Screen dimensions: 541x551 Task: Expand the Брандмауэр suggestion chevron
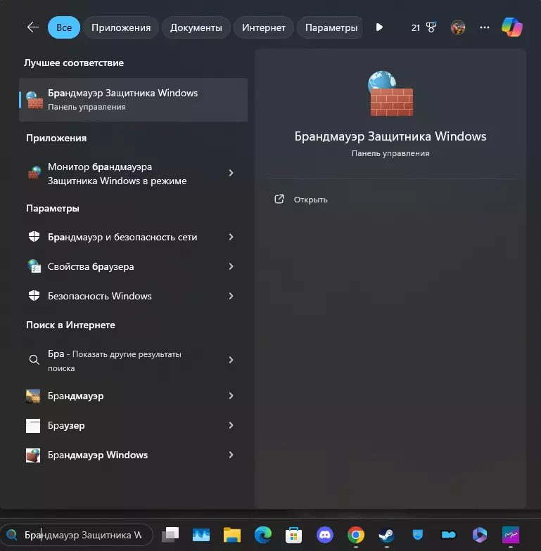point(231,396)
